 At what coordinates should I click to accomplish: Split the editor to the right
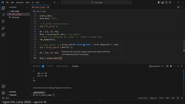pos(178,7)
